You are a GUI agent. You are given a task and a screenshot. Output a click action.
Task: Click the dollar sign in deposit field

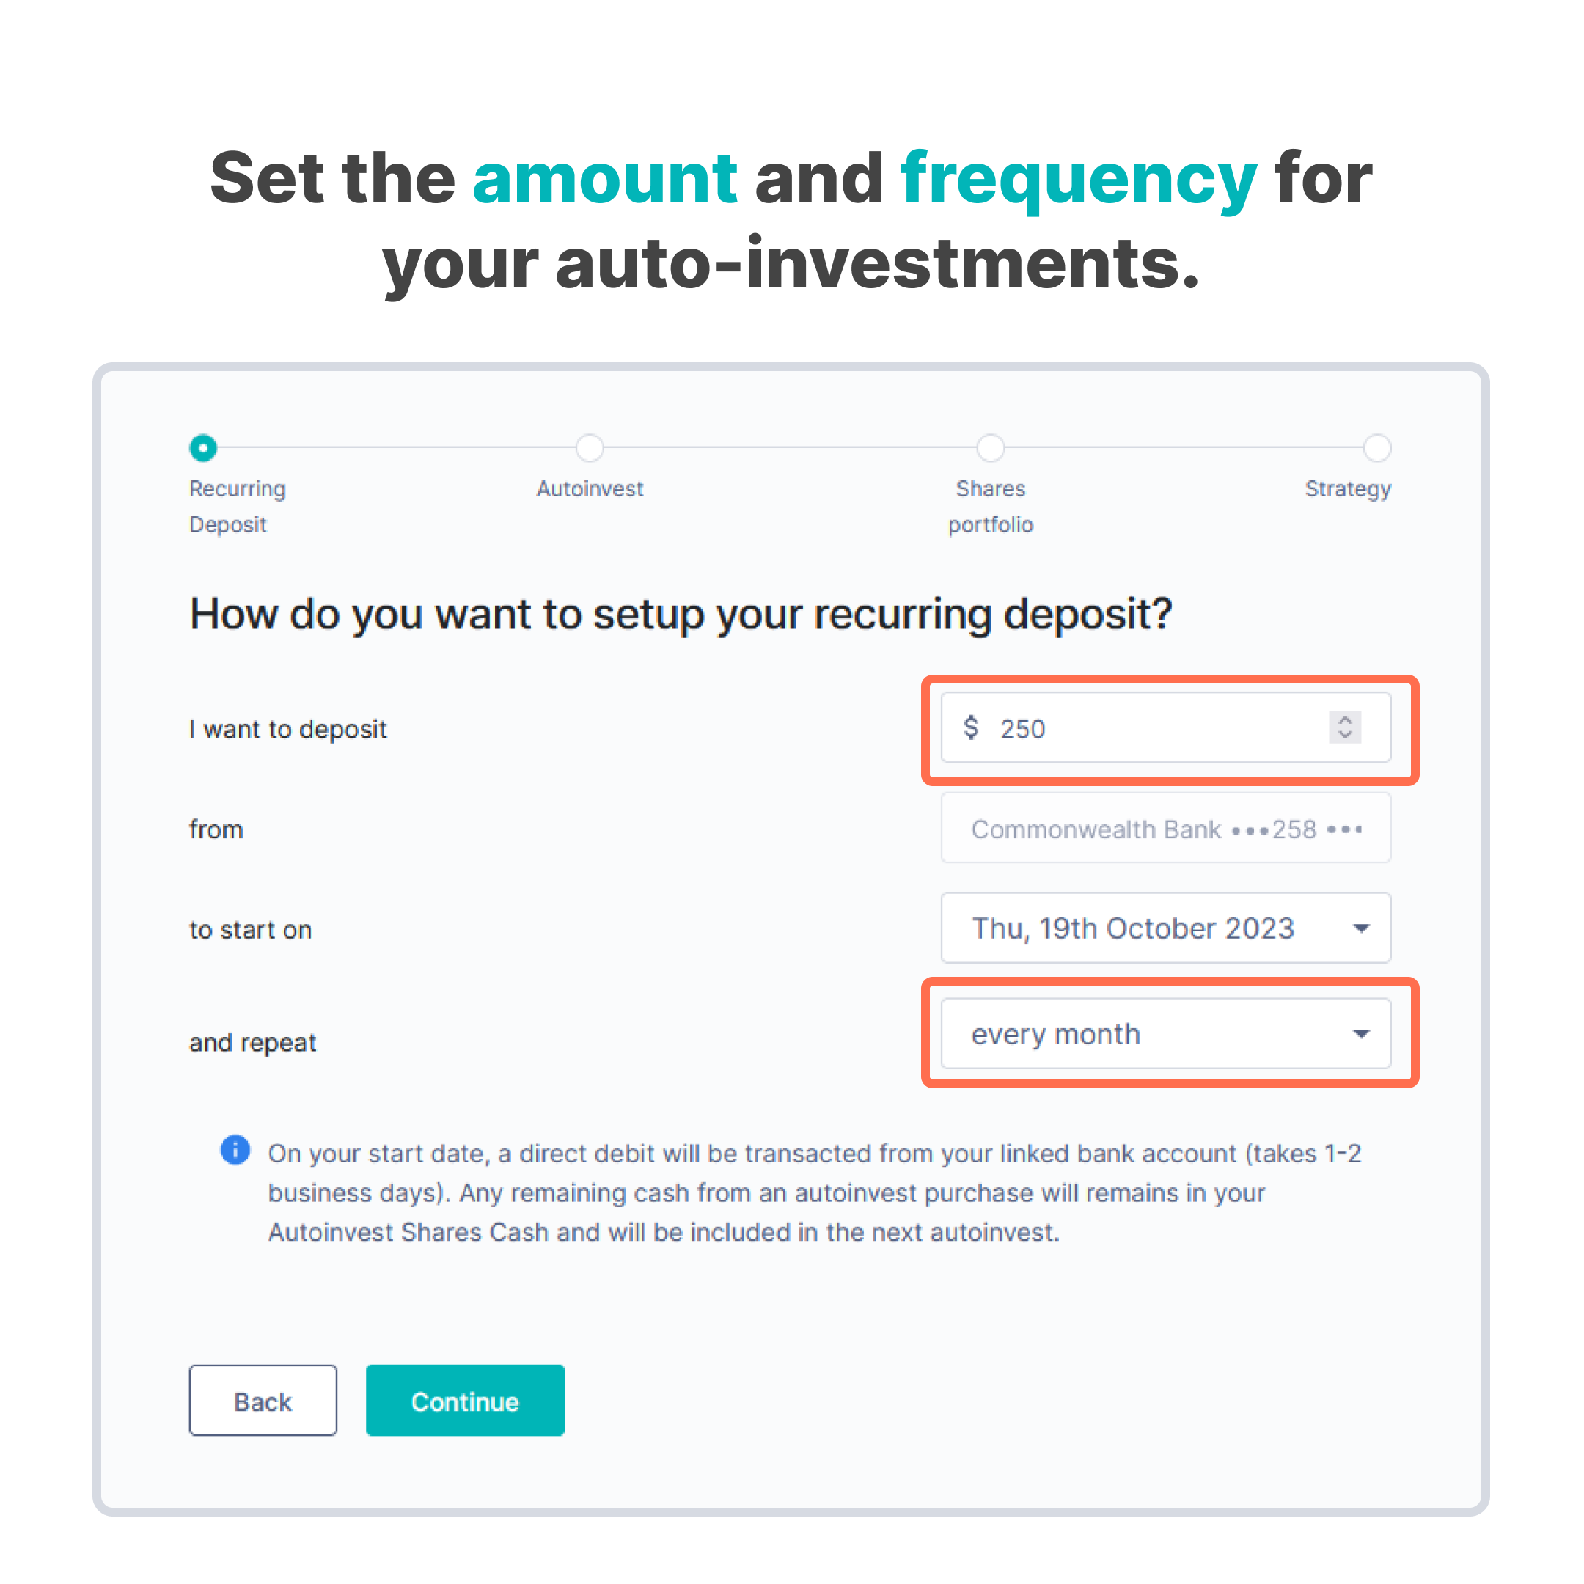[972, 727]
